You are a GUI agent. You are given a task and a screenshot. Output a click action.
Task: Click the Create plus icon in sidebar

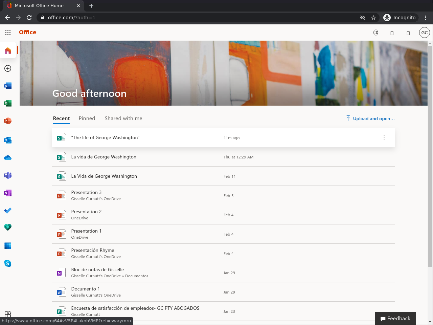8,68
